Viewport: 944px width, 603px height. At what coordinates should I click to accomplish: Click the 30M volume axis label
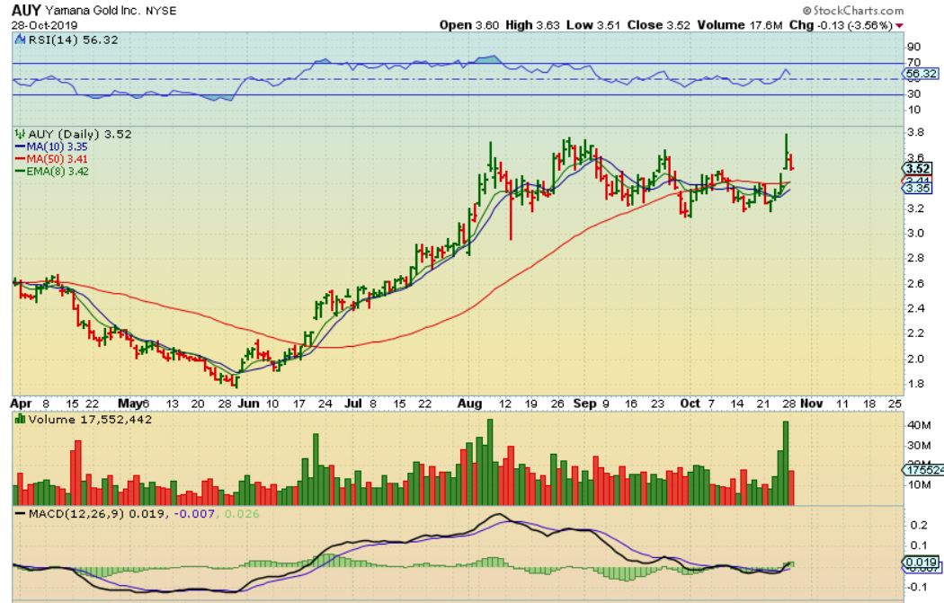919,446
